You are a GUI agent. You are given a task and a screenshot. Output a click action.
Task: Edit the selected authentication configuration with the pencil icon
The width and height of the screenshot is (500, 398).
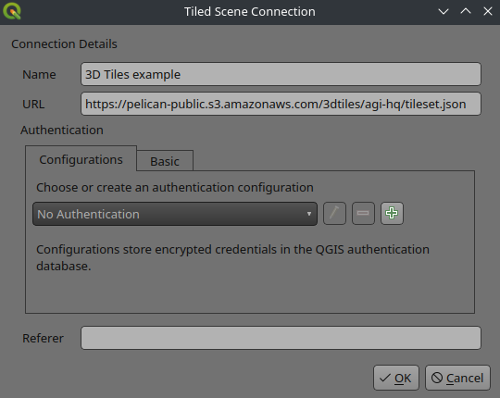tap(334, 213)
